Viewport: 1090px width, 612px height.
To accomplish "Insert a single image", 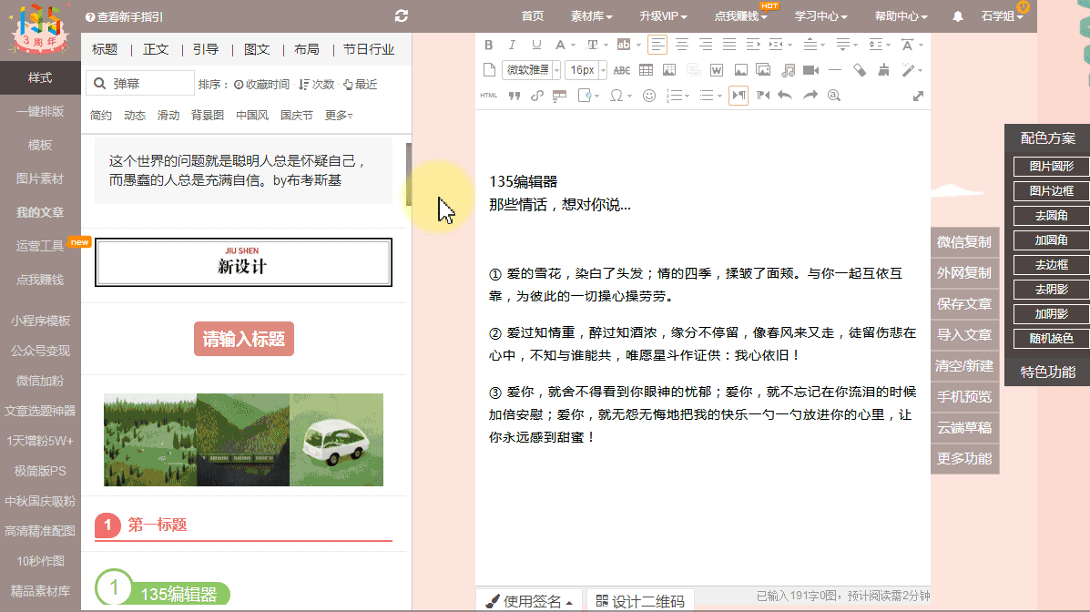I will point(741,70).
